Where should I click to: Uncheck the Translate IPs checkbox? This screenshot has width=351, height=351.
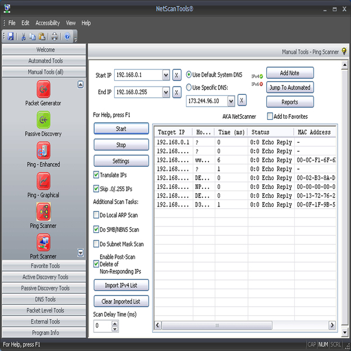pyautogui.click(x=97, y=174)
